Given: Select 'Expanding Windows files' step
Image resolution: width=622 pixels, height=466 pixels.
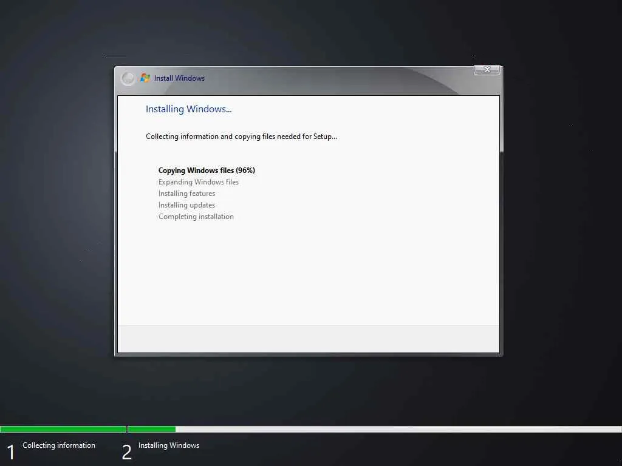Looking at the screenshot, I should point(199,182).
